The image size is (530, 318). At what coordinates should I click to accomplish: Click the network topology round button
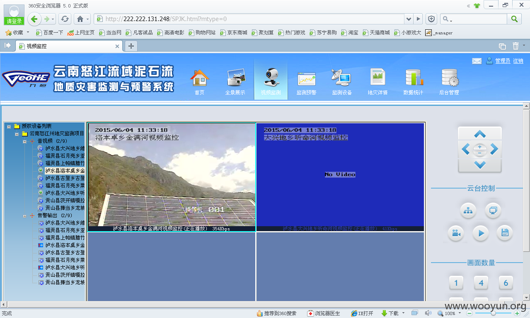[468, 210]
